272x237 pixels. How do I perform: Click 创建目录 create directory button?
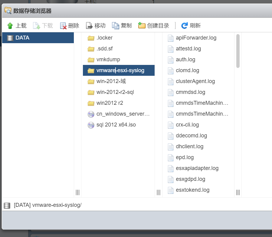tap(153, 26)
